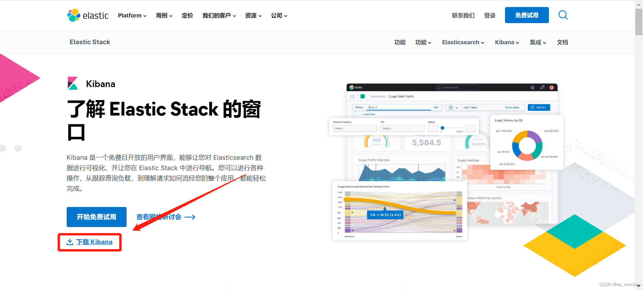Open the 定价 page

tap(187, 15)
